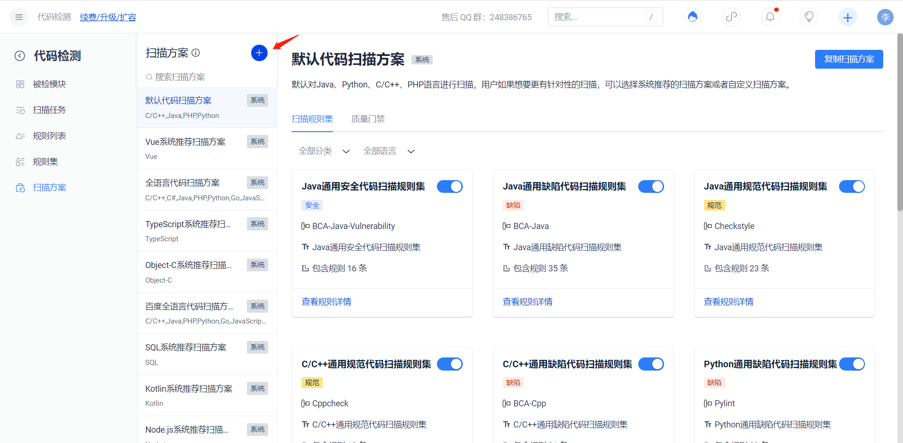Viewport: 903px width, 443px height.
Task: Open 扫描任务 in the sidebar
Action: click(49, 110)
